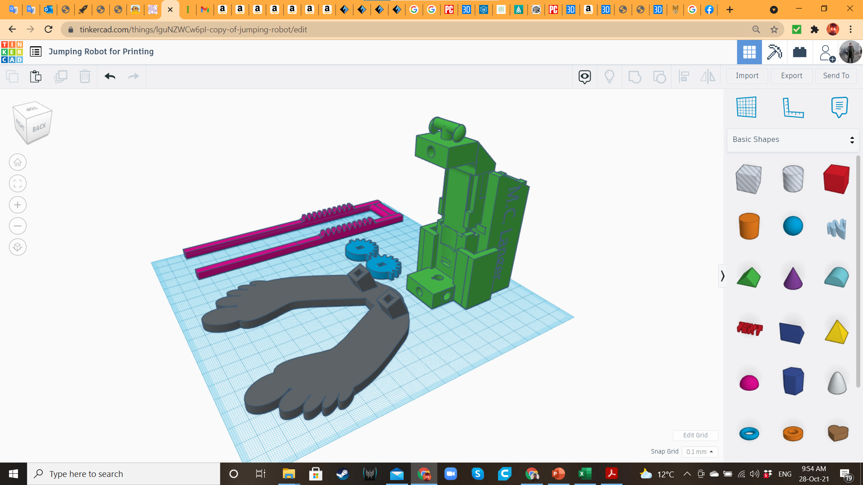Viewport: 863px width, 485px height.
Task: Click the Paste clipboard icon
Action: (36, 76)
